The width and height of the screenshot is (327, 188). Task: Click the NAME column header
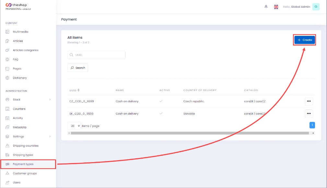click(120, 90)
